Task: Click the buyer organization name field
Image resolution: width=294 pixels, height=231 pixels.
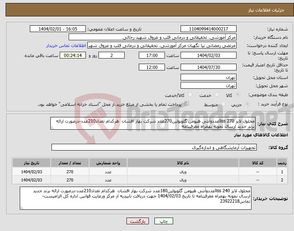Action: tap(153, 37)
